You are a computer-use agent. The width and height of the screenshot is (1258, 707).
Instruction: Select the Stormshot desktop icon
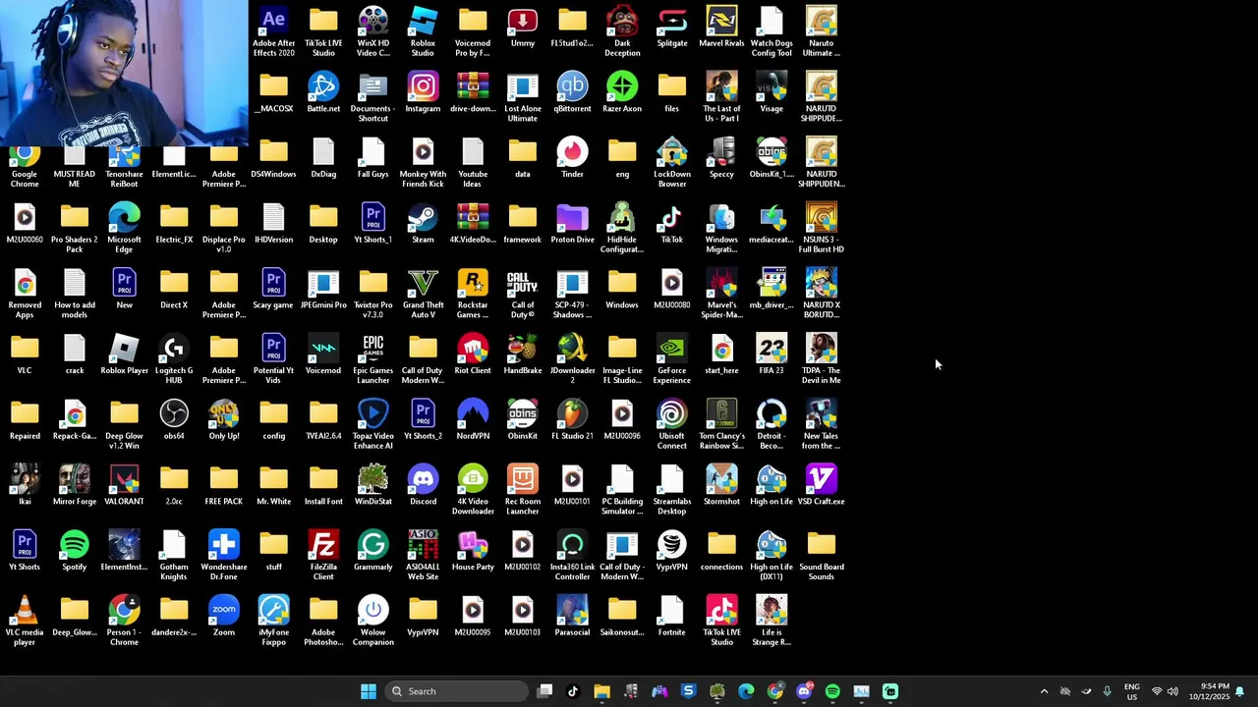(x=721, y=486)
